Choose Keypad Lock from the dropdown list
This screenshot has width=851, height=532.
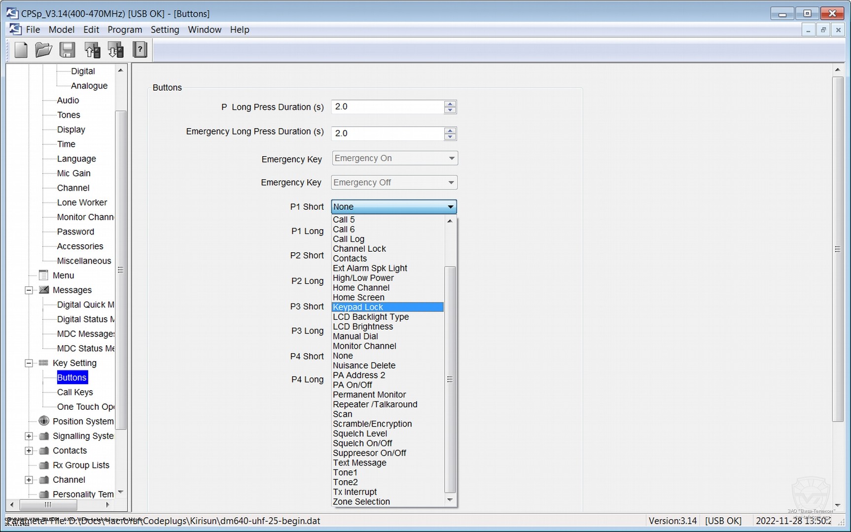(358, 307)
